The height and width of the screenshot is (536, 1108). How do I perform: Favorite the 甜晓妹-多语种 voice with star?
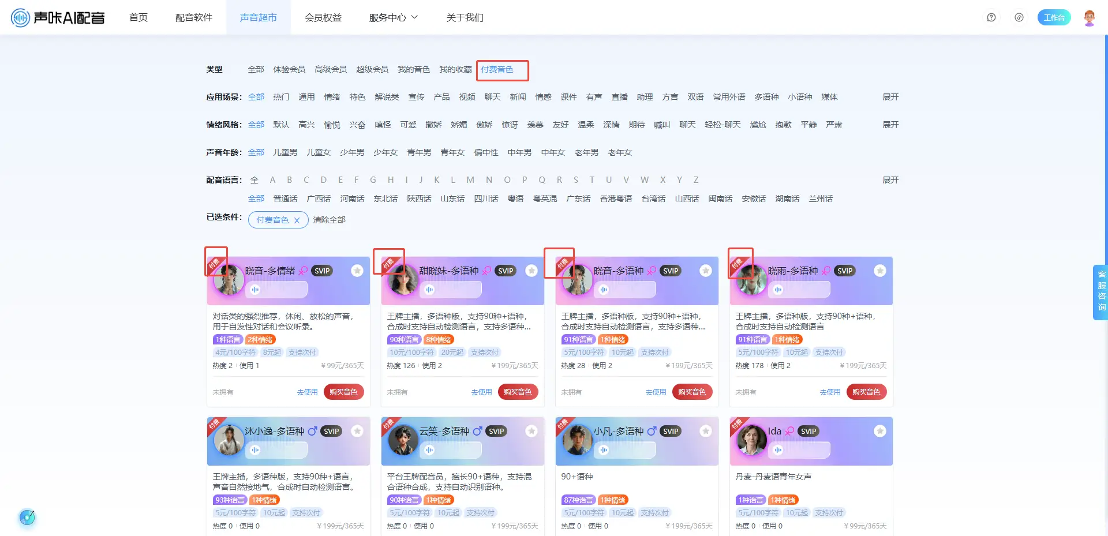click(531, 271)
